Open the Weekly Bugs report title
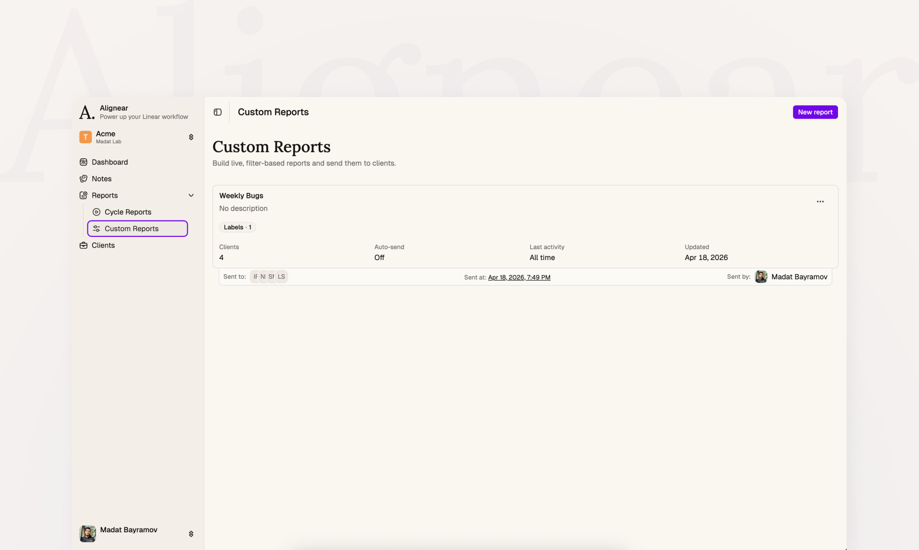 241,195
